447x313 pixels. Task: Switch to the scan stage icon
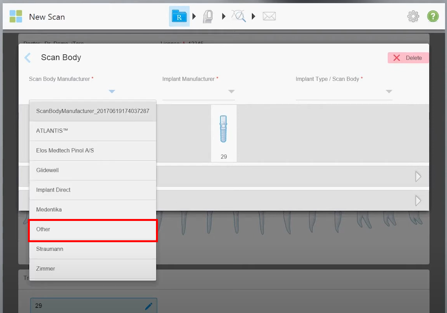click(208, 16)
